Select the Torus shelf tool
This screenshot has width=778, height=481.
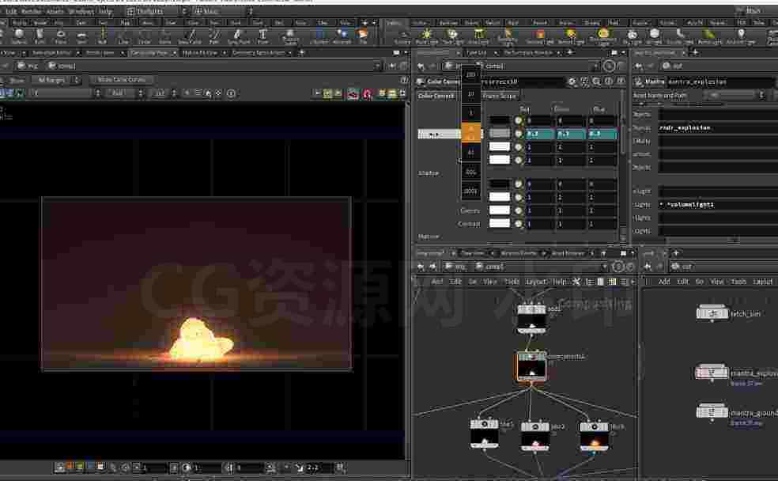click(61, 36)
